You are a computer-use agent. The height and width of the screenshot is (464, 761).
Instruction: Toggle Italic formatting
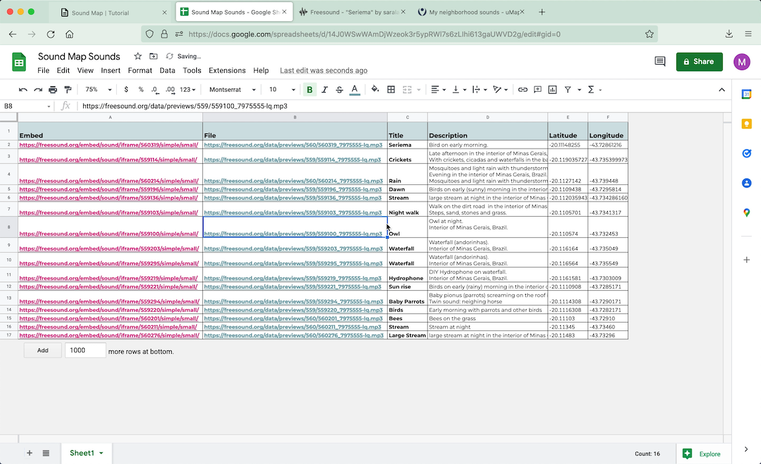(324, 90)
